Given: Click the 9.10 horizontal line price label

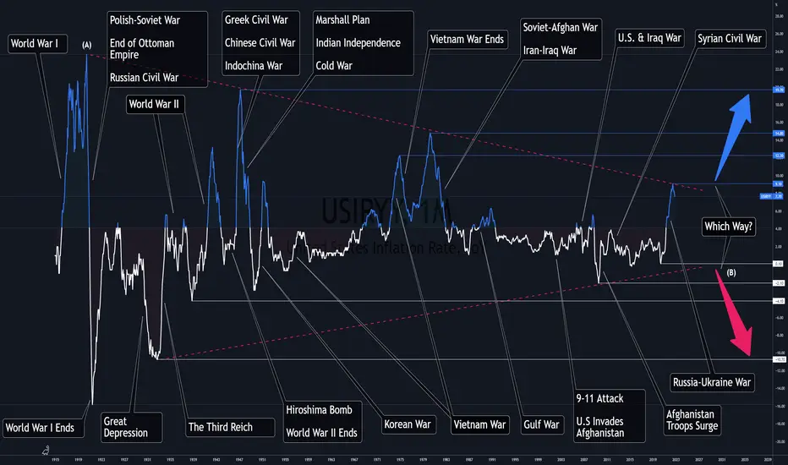Looking at the screenshot, I should pyautogui.click(x=779, y=184).
